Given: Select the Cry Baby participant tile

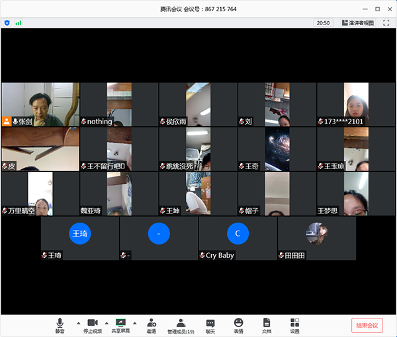Looking at the screenshot, I should 238,238.
